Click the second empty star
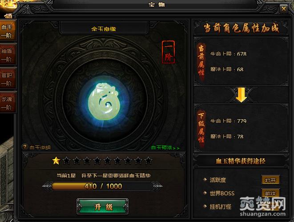294x222 pixels. (77, 161)
